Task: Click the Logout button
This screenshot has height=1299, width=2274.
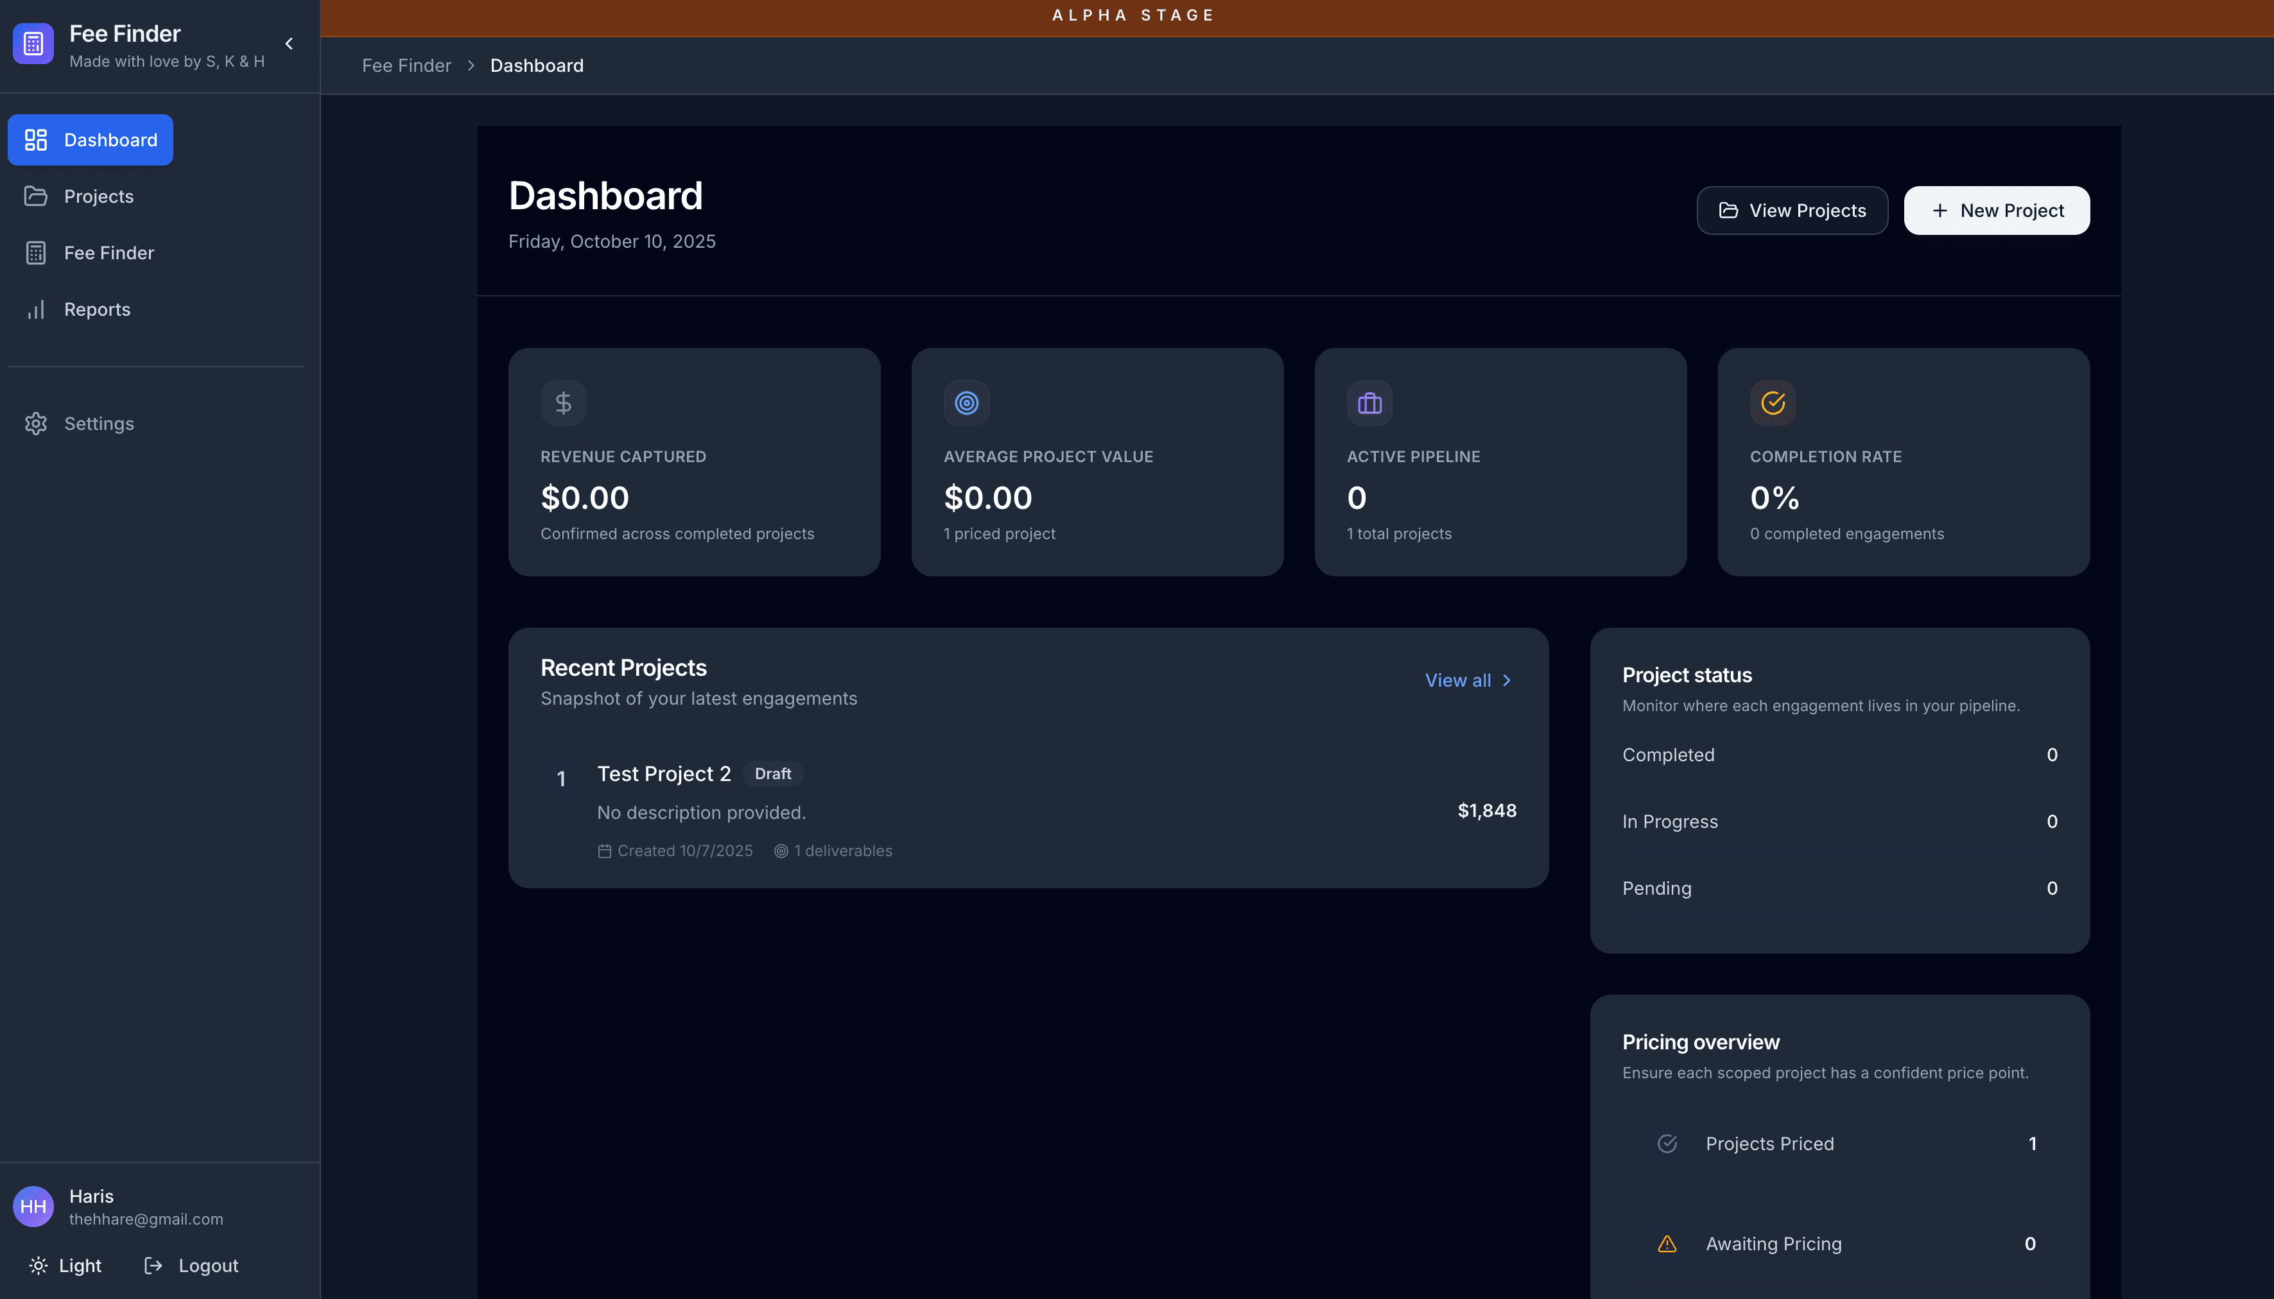Action: pyautogui.click(x=191, y=1265)
